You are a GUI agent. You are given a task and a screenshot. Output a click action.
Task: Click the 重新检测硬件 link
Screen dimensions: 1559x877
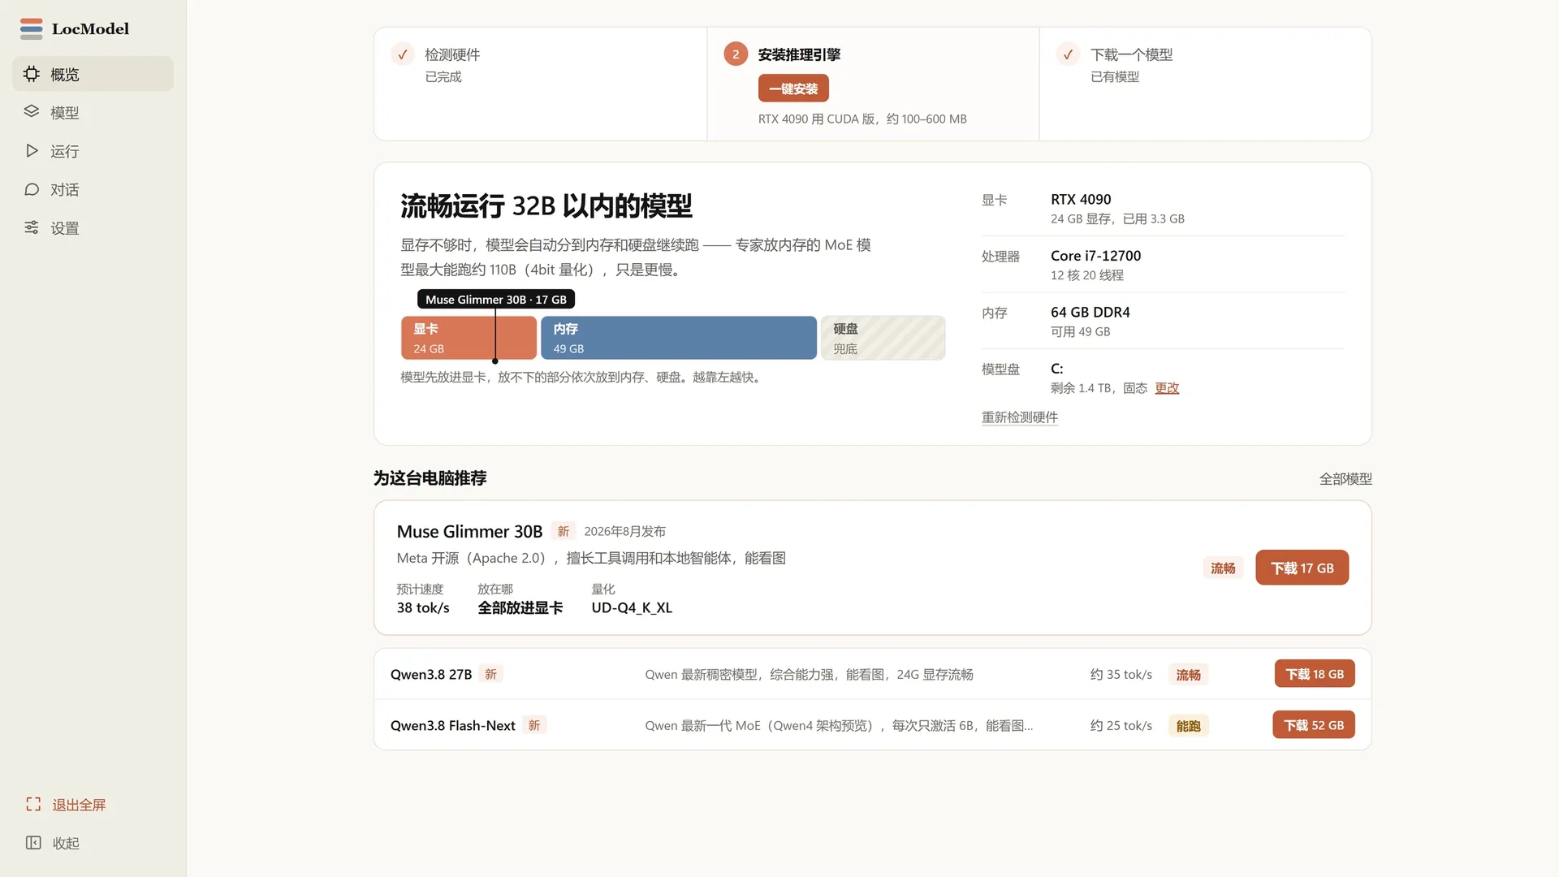click(1020, 417)
